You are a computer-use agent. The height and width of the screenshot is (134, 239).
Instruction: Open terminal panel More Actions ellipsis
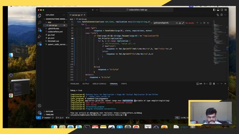tap(218, 84)
